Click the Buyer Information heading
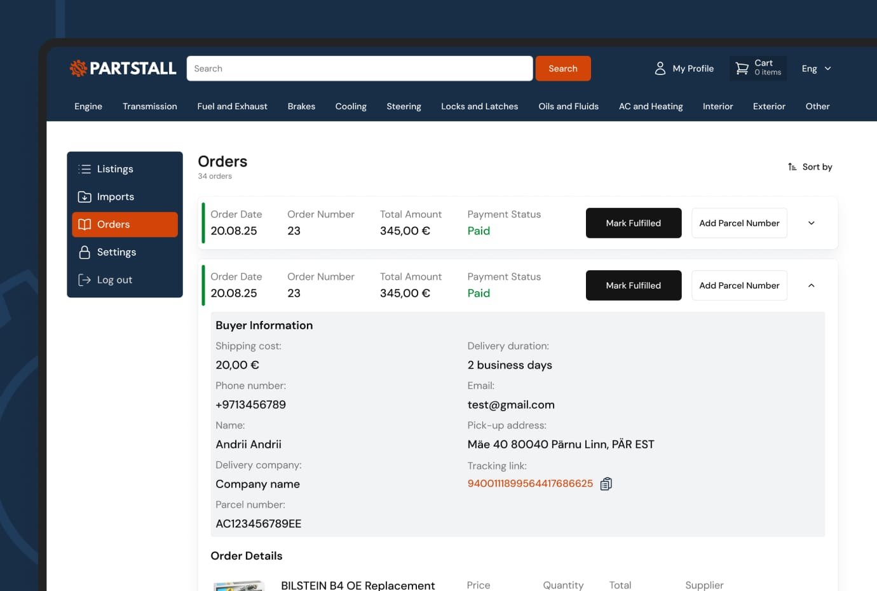This screenshot has width=877, height=591. 264,325
